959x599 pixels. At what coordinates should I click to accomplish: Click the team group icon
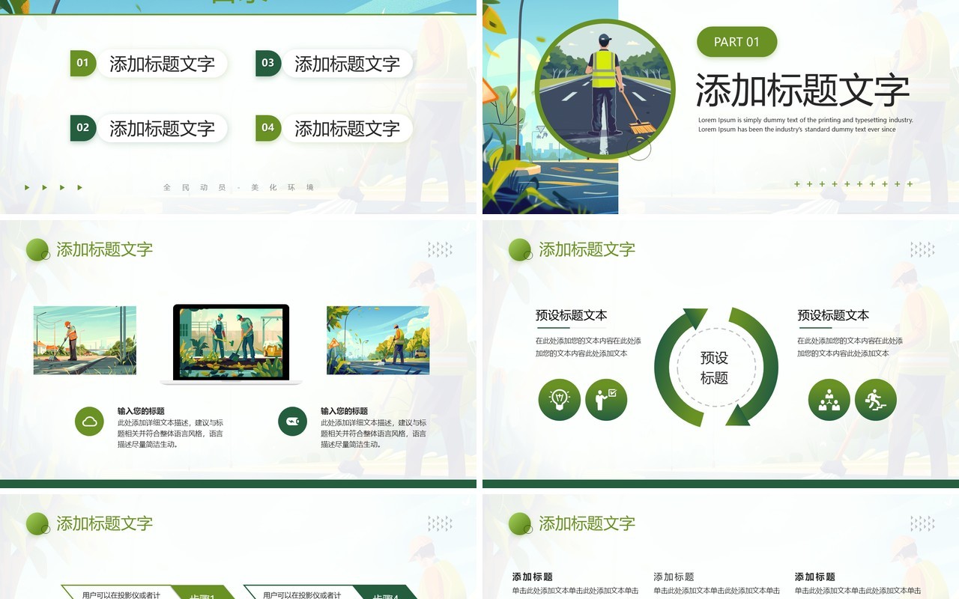(829, 400)
